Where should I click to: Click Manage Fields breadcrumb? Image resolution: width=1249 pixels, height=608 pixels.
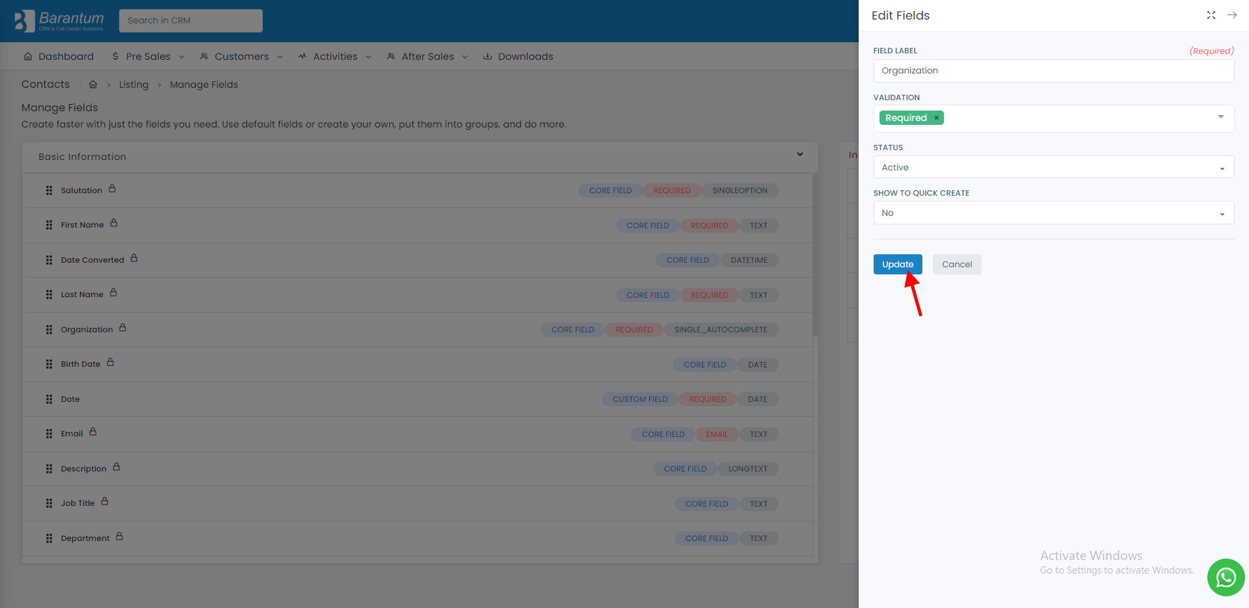pyautogui.click(x=204, y=85)
